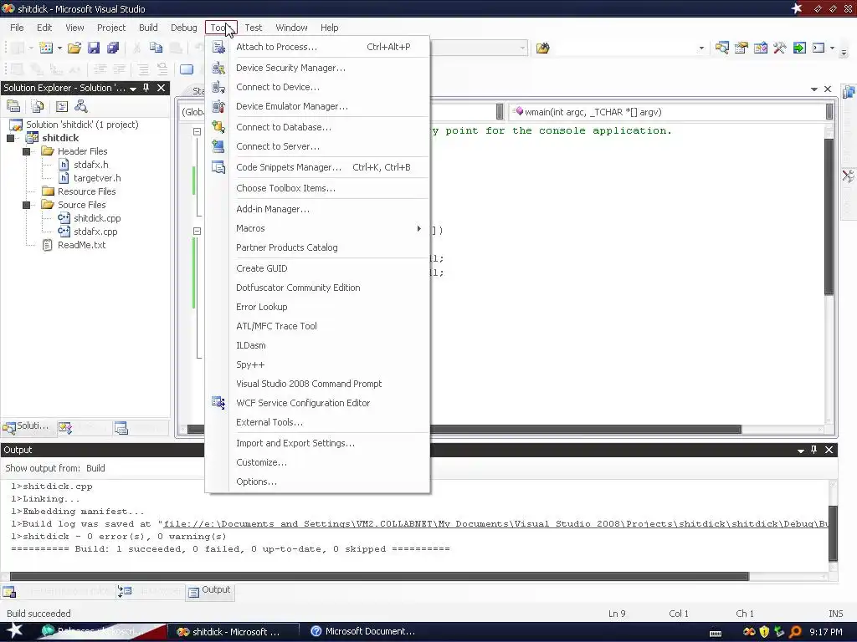857x642 pixels.
Task: Open the wmain members dropdown
Action: (829, 112)
